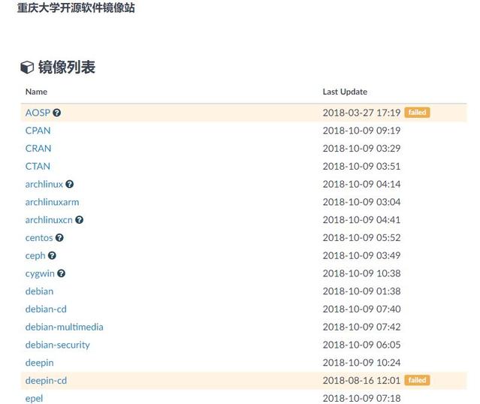Select the timestamp 2018-10-09 06:05
This screenshot has height=404, width=480.
pos(361,345)
